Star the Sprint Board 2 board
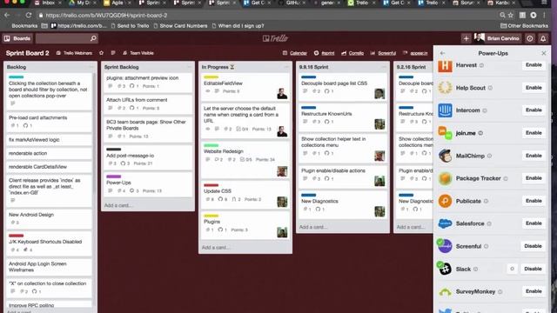The image size is (557, 313). (x=101, y=53)
